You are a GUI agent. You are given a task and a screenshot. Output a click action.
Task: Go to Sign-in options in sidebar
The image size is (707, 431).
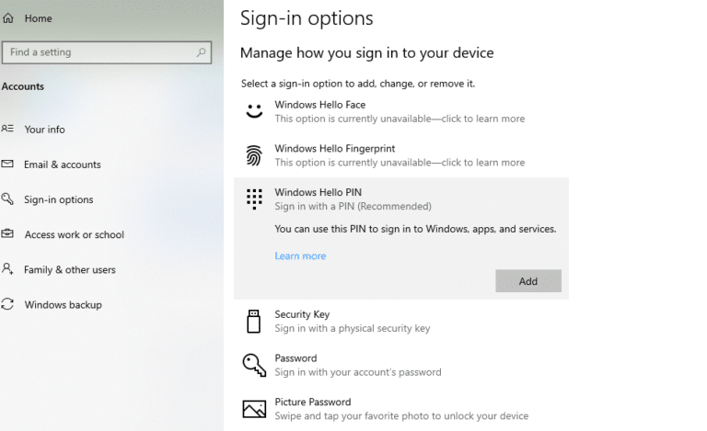pyautogui.click(x=59, y=199)
